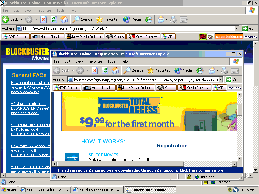The height and width of the screenshot is (194, 259).
Task: Switch to 'Blockbuster Online - How...' taskbar button
Action: [98, 190]
